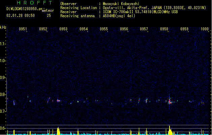Image resolution: width=212 pixels, height=135 pixels.
Task: Click the 0954 time marker
Action: click(x=84, y=29)
